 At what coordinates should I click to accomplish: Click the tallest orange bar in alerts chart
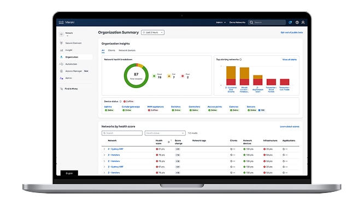[x=231, y=73]
